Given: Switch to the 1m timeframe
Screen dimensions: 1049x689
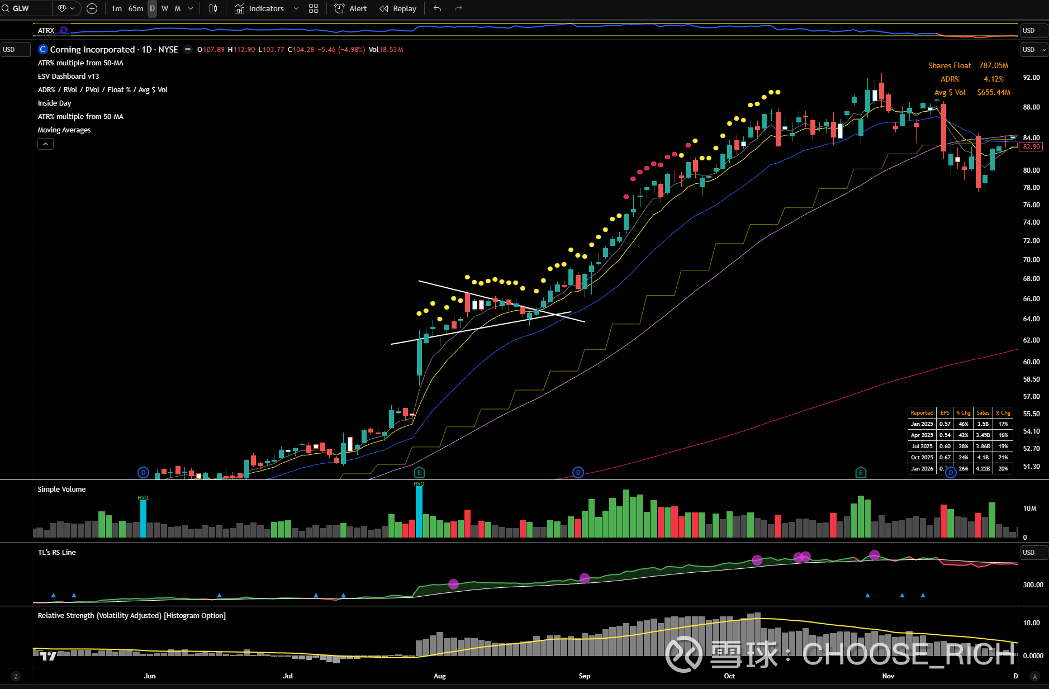Looking at the screenshot, I should [x=116, y=8].
